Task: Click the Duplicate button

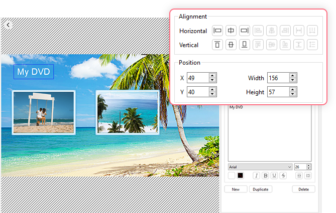Action: tap(260, 189)
